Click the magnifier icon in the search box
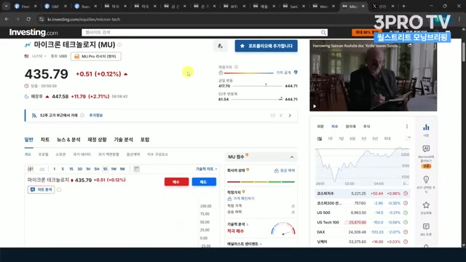Screen dimensions: 466x262 pos(323,33)
